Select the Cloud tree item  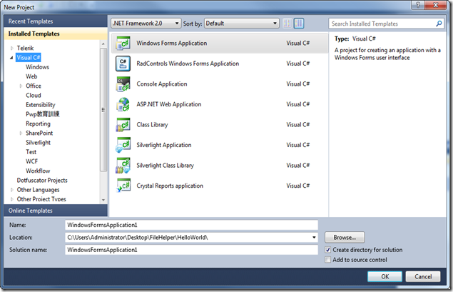(x=34, y=96)
